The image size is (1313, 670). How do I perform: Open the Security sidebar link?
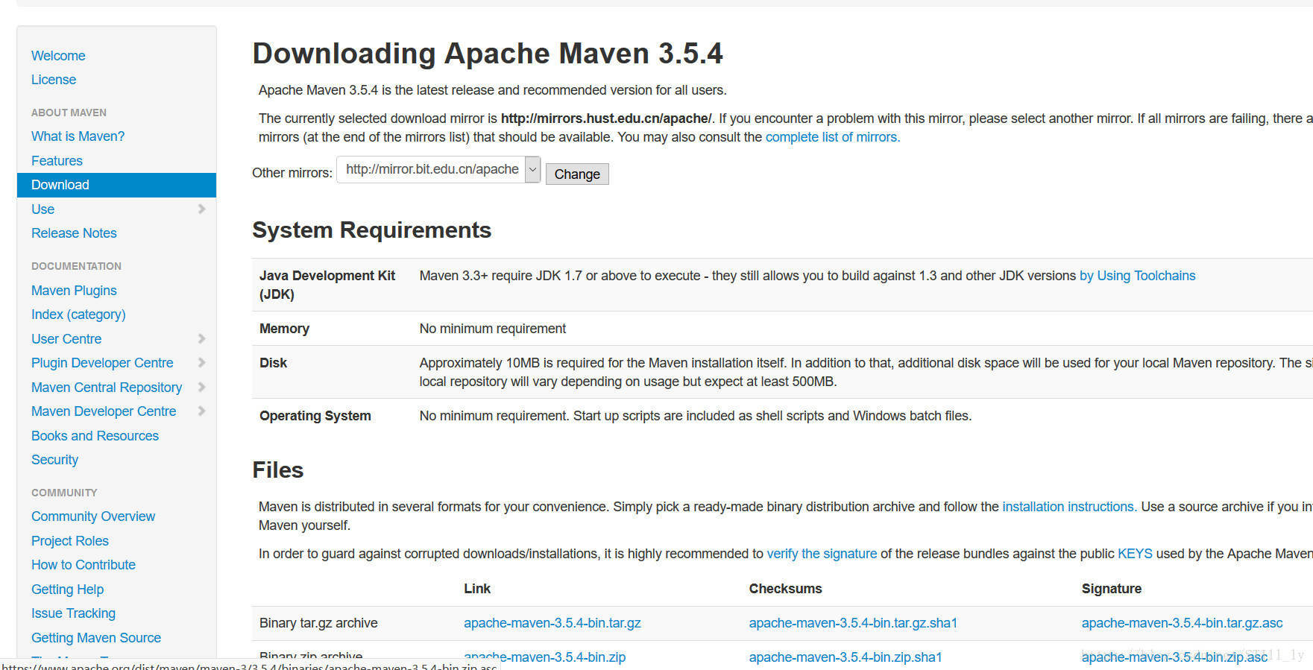click(54, 460)
